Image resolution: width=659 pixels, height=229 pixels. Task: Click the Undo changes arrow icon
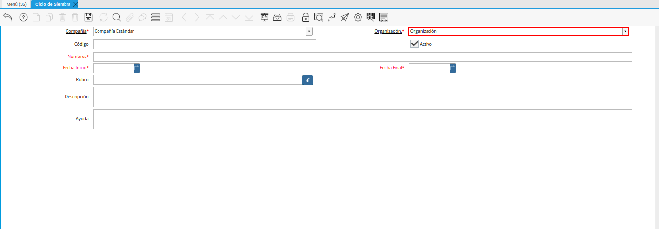tap(8, 17)
